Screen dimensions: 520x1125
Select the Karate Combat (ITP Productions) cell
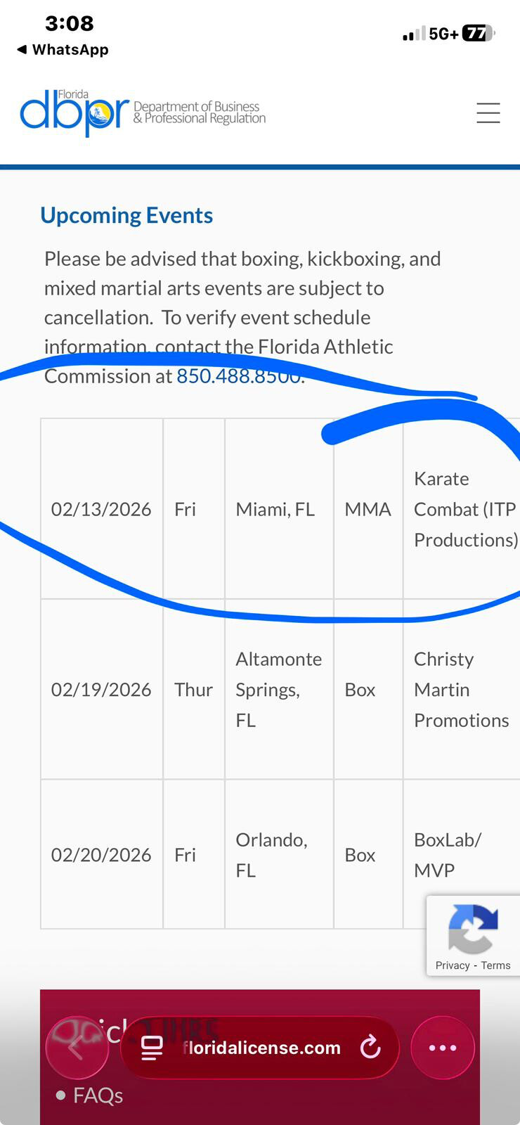[x=464, y=509]
